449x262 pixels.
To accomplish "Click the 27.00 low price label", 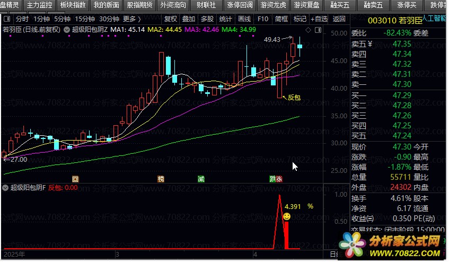I will tap(19, 160).
